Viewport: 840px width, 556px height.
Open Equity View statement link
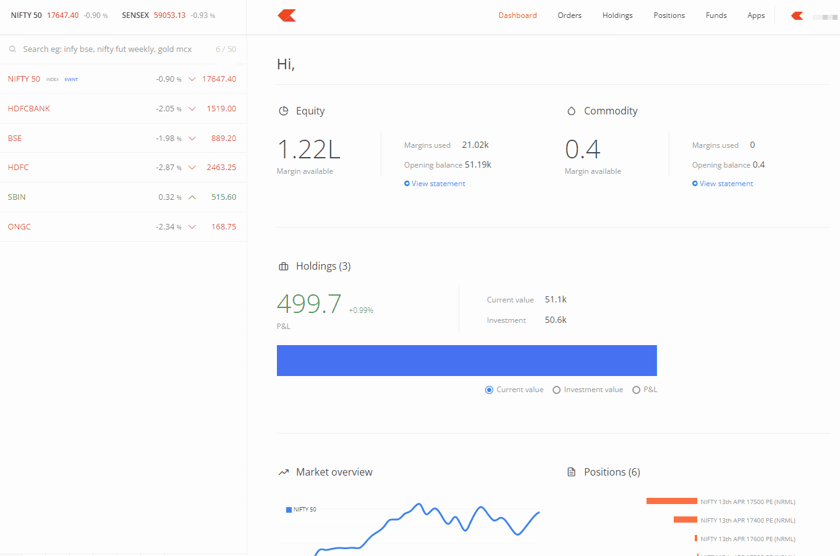coord(438,184)
